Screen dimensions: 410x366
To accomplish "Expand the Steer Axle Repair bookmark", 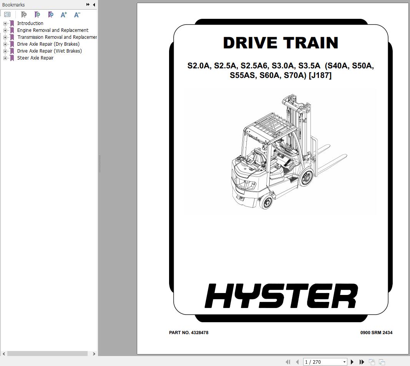I will click(x=5, y=58).
